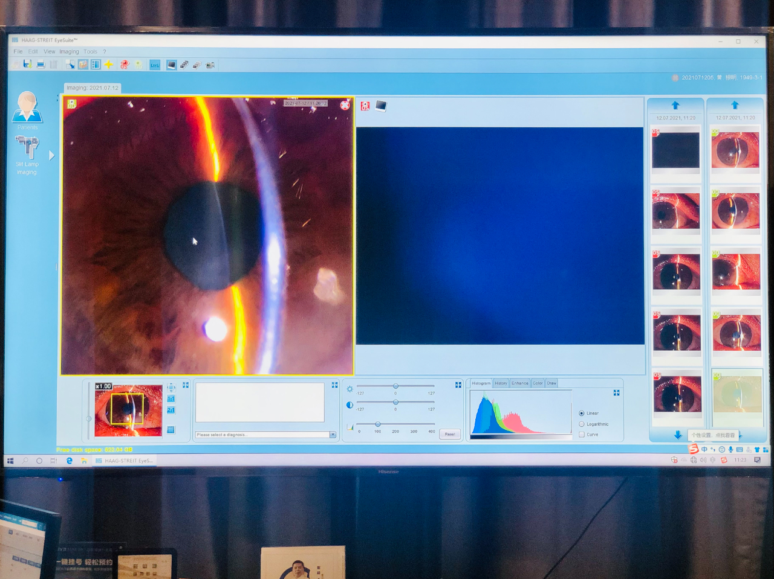774x579 pixels.
Task: Click the Live view toolbar button
Action: 155,65
